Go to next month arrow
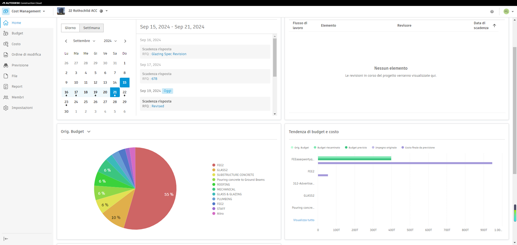This screenshot has width=517, height=245. 125,41
